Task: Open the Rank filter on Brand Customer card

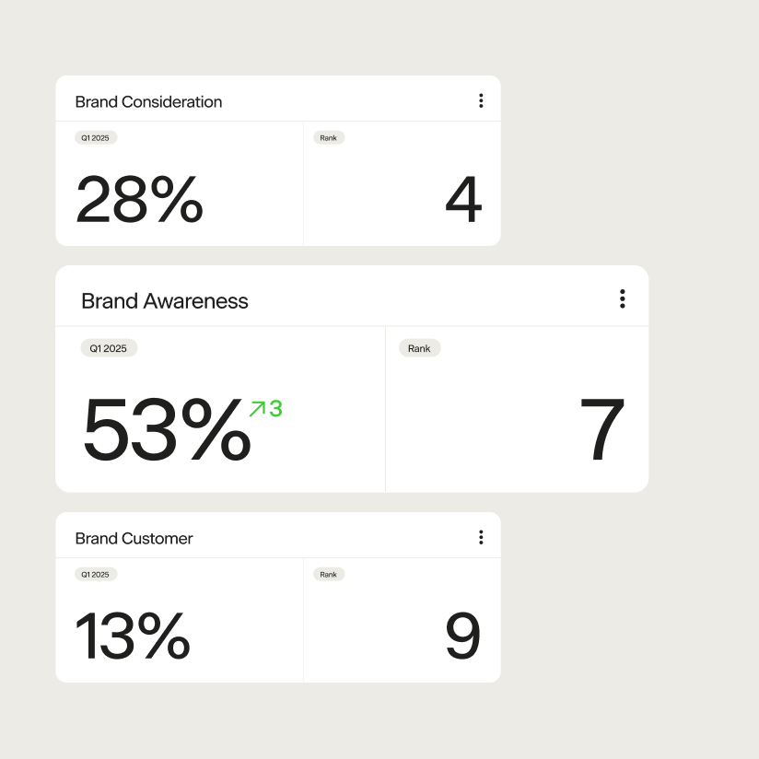Action: [329, 574]
